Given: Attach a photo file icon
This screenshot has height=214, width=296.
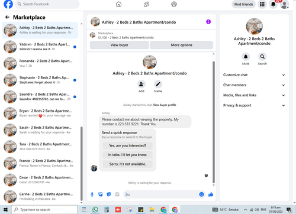Looking at the screenshot, I should (101, 194).
